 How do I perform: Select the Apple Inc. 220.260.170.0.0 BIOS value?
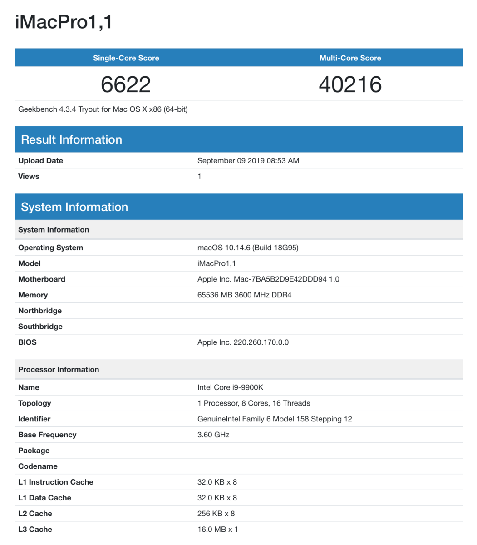[243, 342]
